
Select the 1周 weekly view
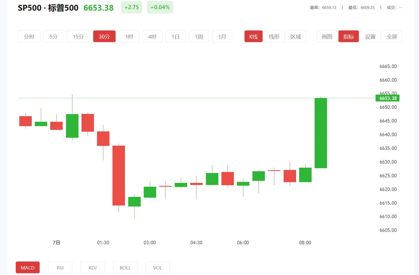click(199, 36)
